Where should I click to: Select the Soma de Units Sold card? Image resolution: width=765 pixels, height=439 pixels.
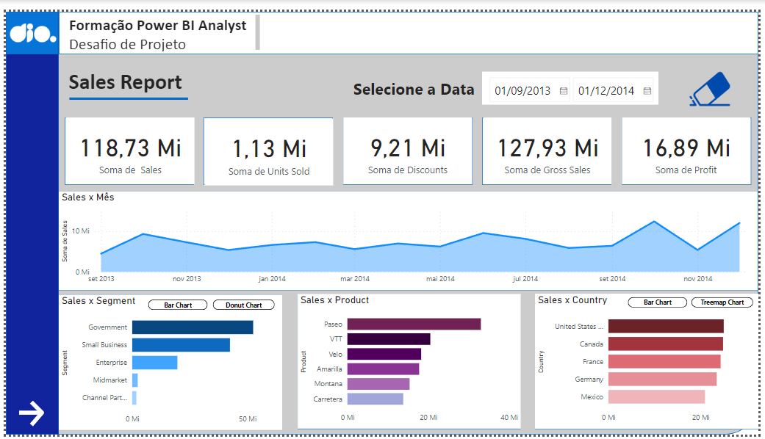[x=268, y=151]
